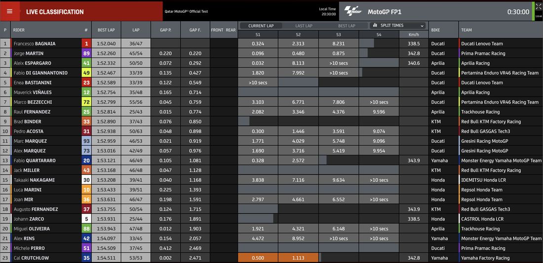
Task: Select rider Aleix Espargaro
Action: (x=33, y=63)
